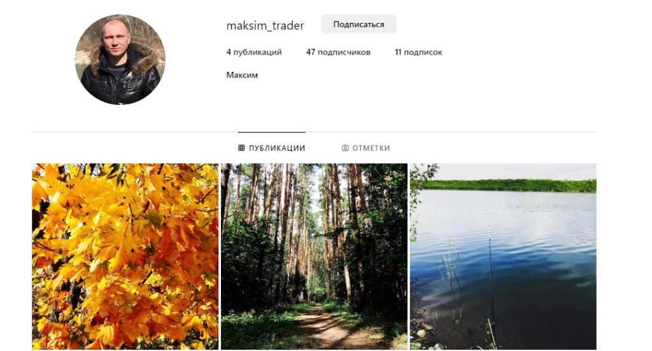The height and width of the screenshot is (351, 652).
Task: Click the Подписаться follow button
Action: point(358,25)
